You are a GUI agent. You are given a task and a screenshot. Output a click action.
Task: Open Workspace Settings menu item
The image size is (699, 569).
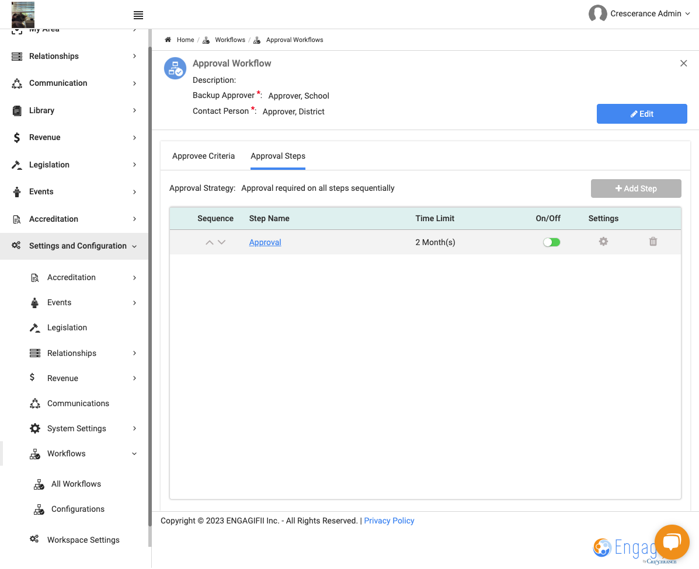(84, 540)
